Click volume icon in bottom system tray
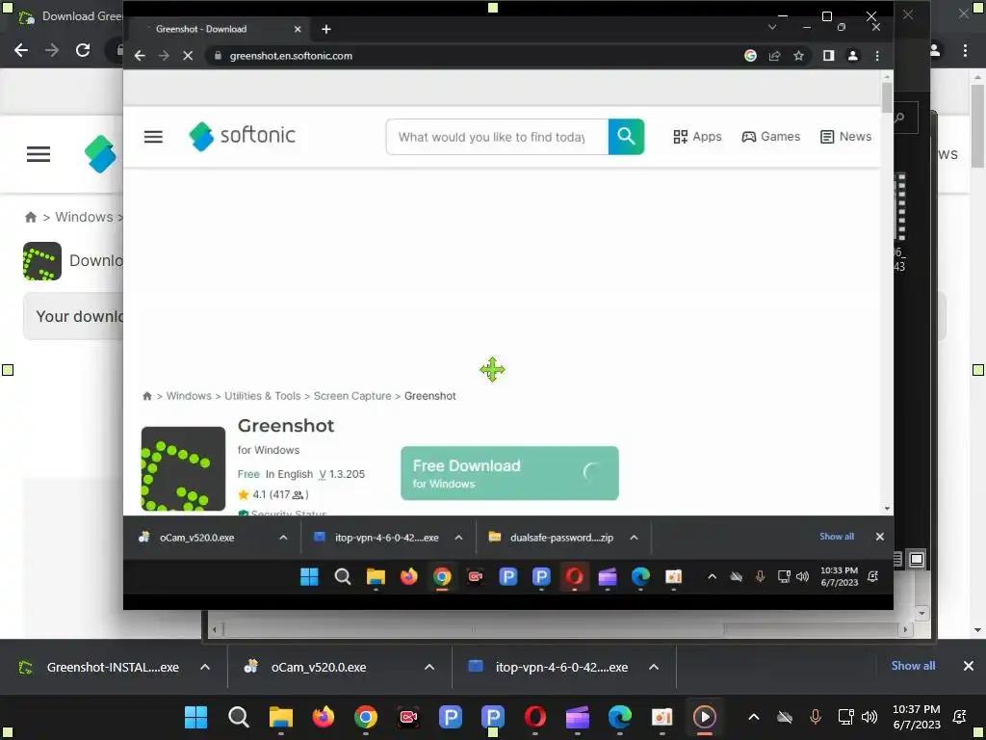This screenshot has height=740, width=986. 869,717
